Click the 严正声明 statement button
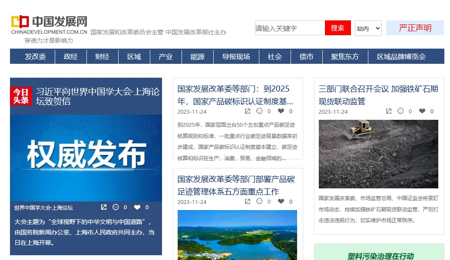Image resolution: width=450 pixels, height=260 pixels. click(415, 28)
